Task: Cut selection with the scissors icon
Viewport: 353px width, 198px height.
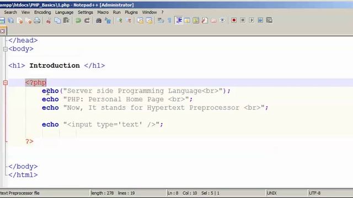Action: pos(49,20)
